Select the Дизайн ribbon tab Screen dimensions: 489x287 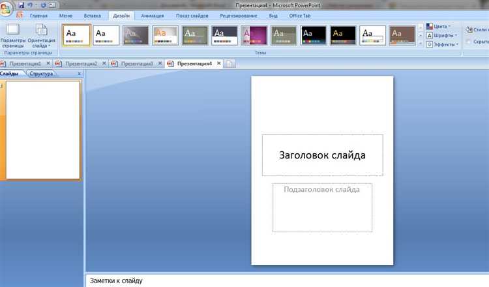[121, 16]
